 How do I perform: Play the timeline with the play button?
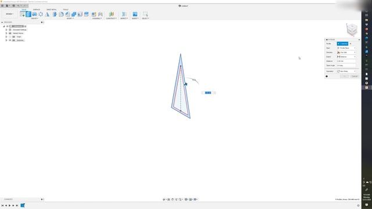pos(9,206)
